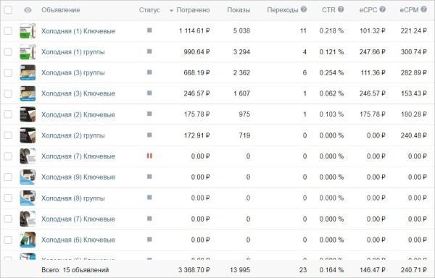The height and width of the screenshot is (278, 435).
Task: Click thumbnail of Холодная (2) Ключевые
Action: 28,114
